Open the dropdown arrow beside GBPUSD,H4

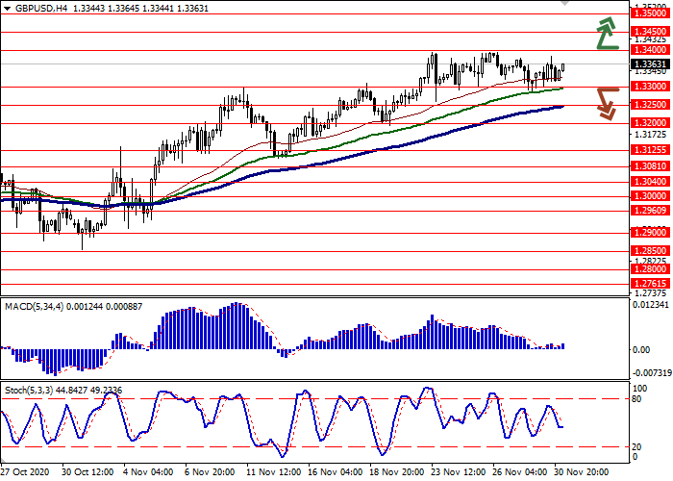(7, 9)
